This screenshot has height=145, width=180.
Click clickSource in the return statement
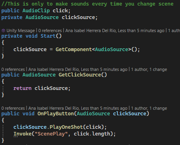[x=51, y=88]
